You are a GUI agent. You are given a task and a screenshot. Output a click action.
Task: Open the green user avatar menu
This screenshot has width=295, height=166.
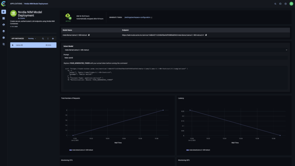point(291,3)
